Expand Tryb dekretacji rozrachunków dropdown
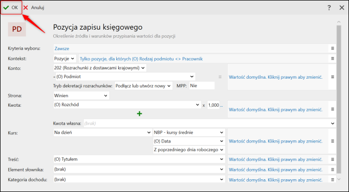349x192 pixels. point(144,86)
